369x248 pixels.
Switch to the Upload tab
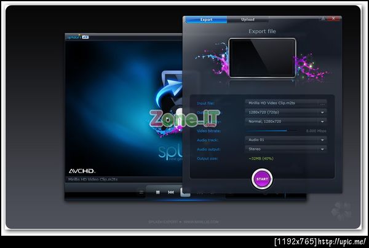(x=248, y=20)
